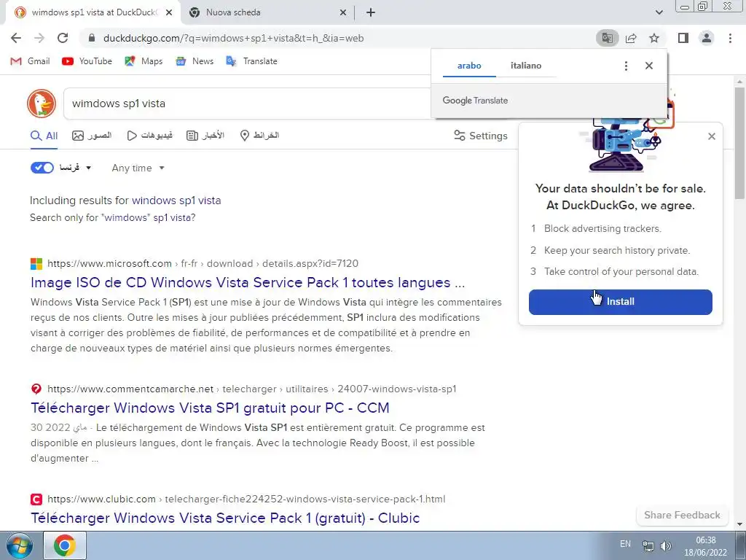Image resolution: width=746 pixels, height=560 pixels.
Task: Open the network tray icon
Action: pyautogui.click(x=648, y=545)
